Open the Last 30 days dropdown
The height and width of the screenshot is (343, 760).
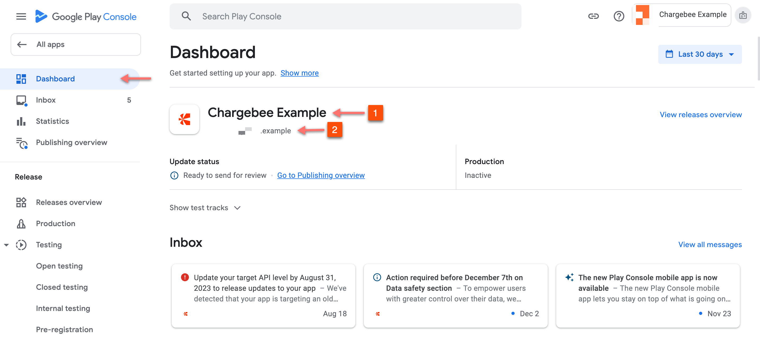[x=700, y=54]
